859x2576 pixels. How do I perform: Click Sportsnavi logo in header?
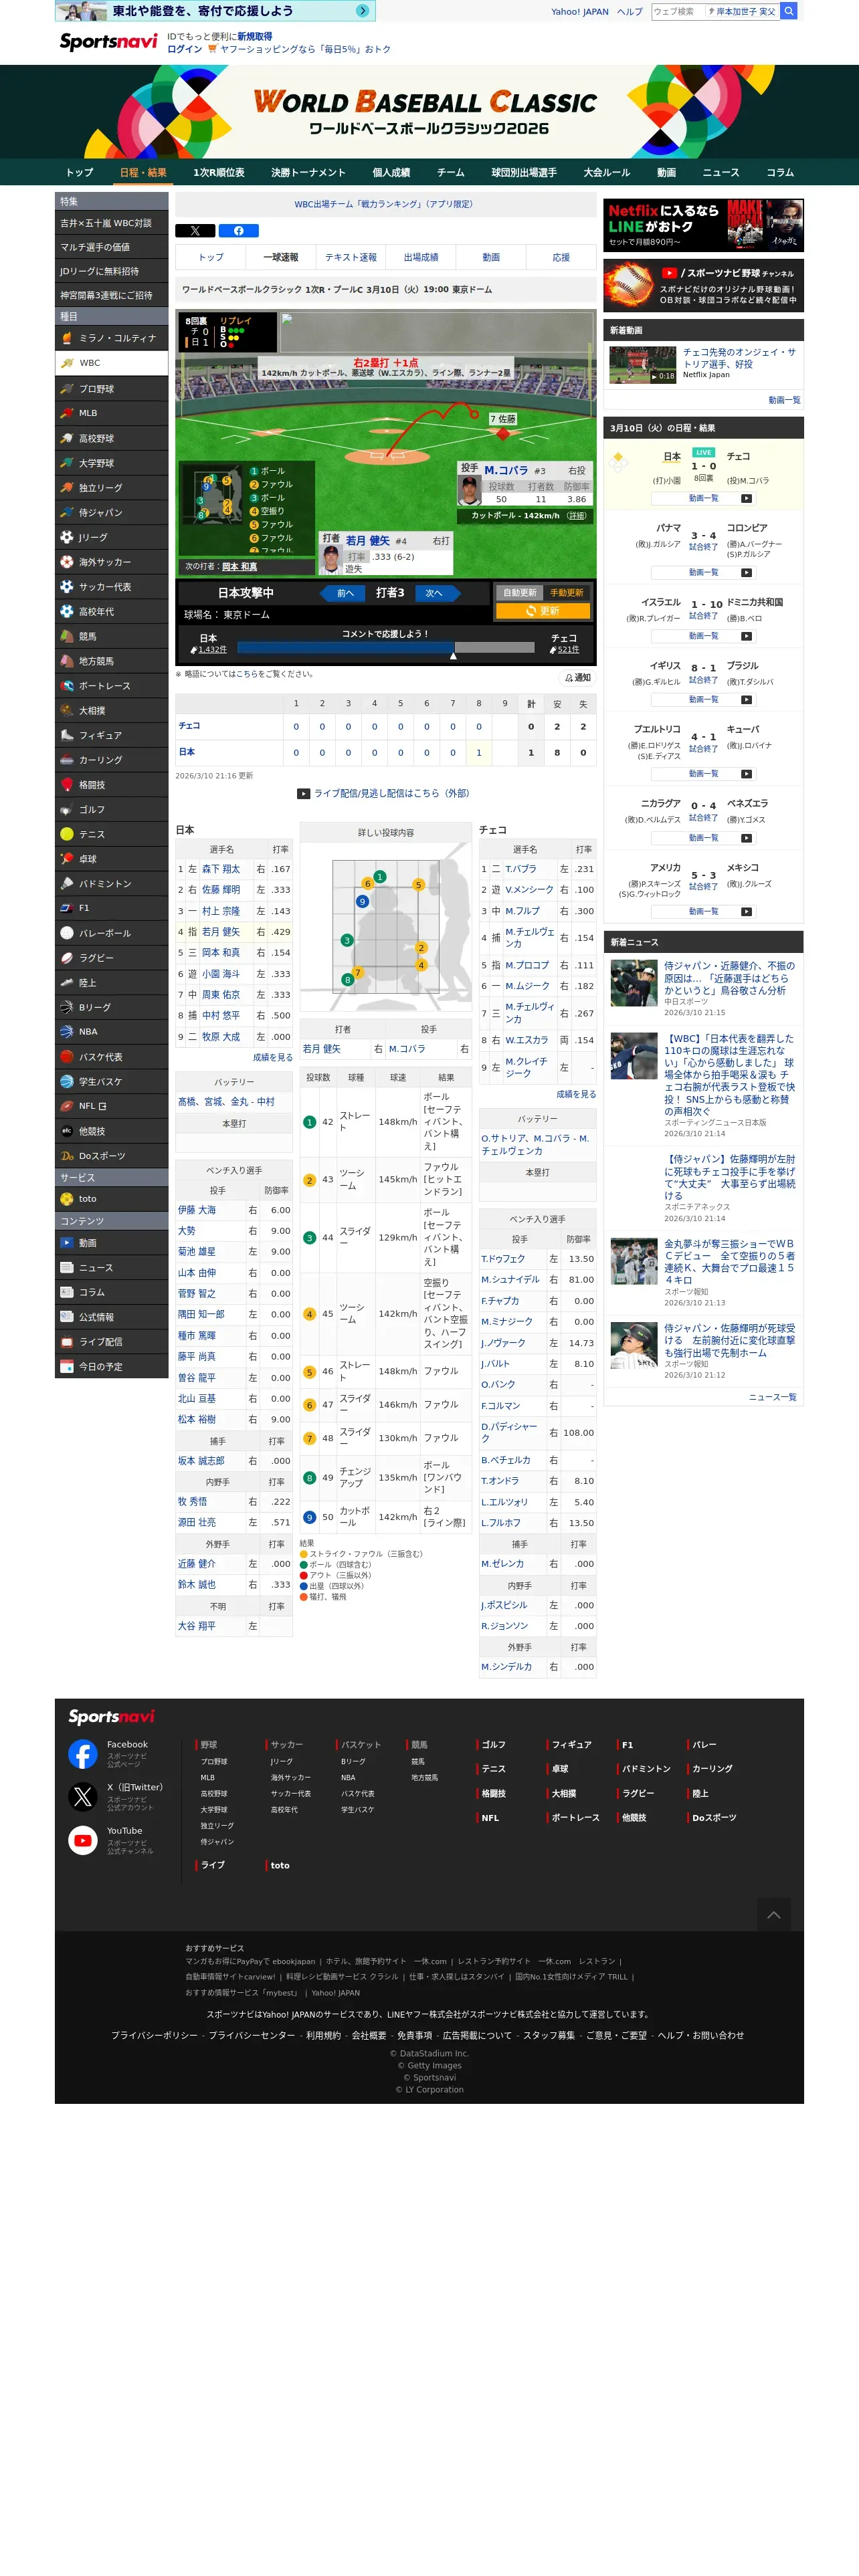(108, 41)
